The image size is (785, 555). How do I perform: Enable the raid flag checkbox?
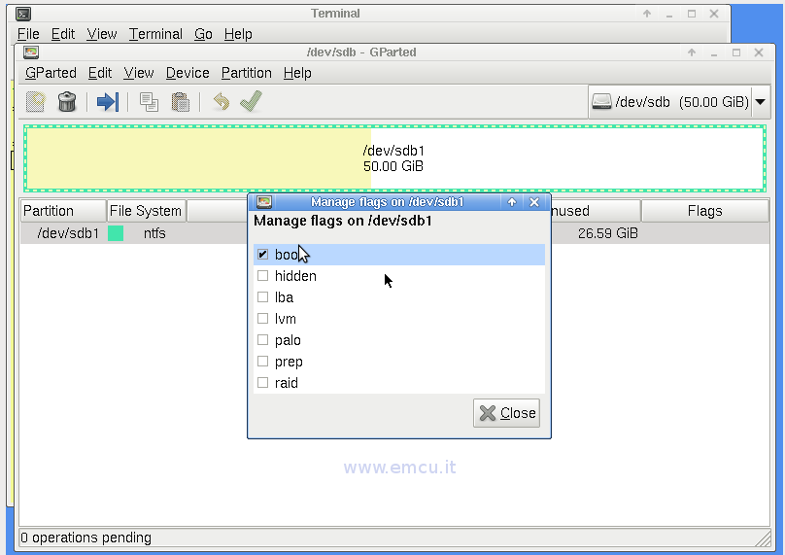pos(263,383)
